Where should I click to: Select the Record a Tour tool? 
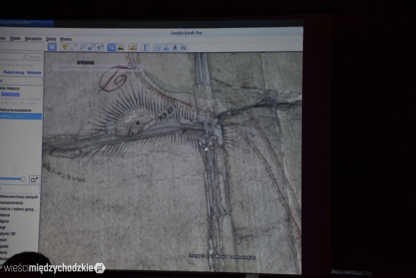pyautogui.click(x=100, y=47)
